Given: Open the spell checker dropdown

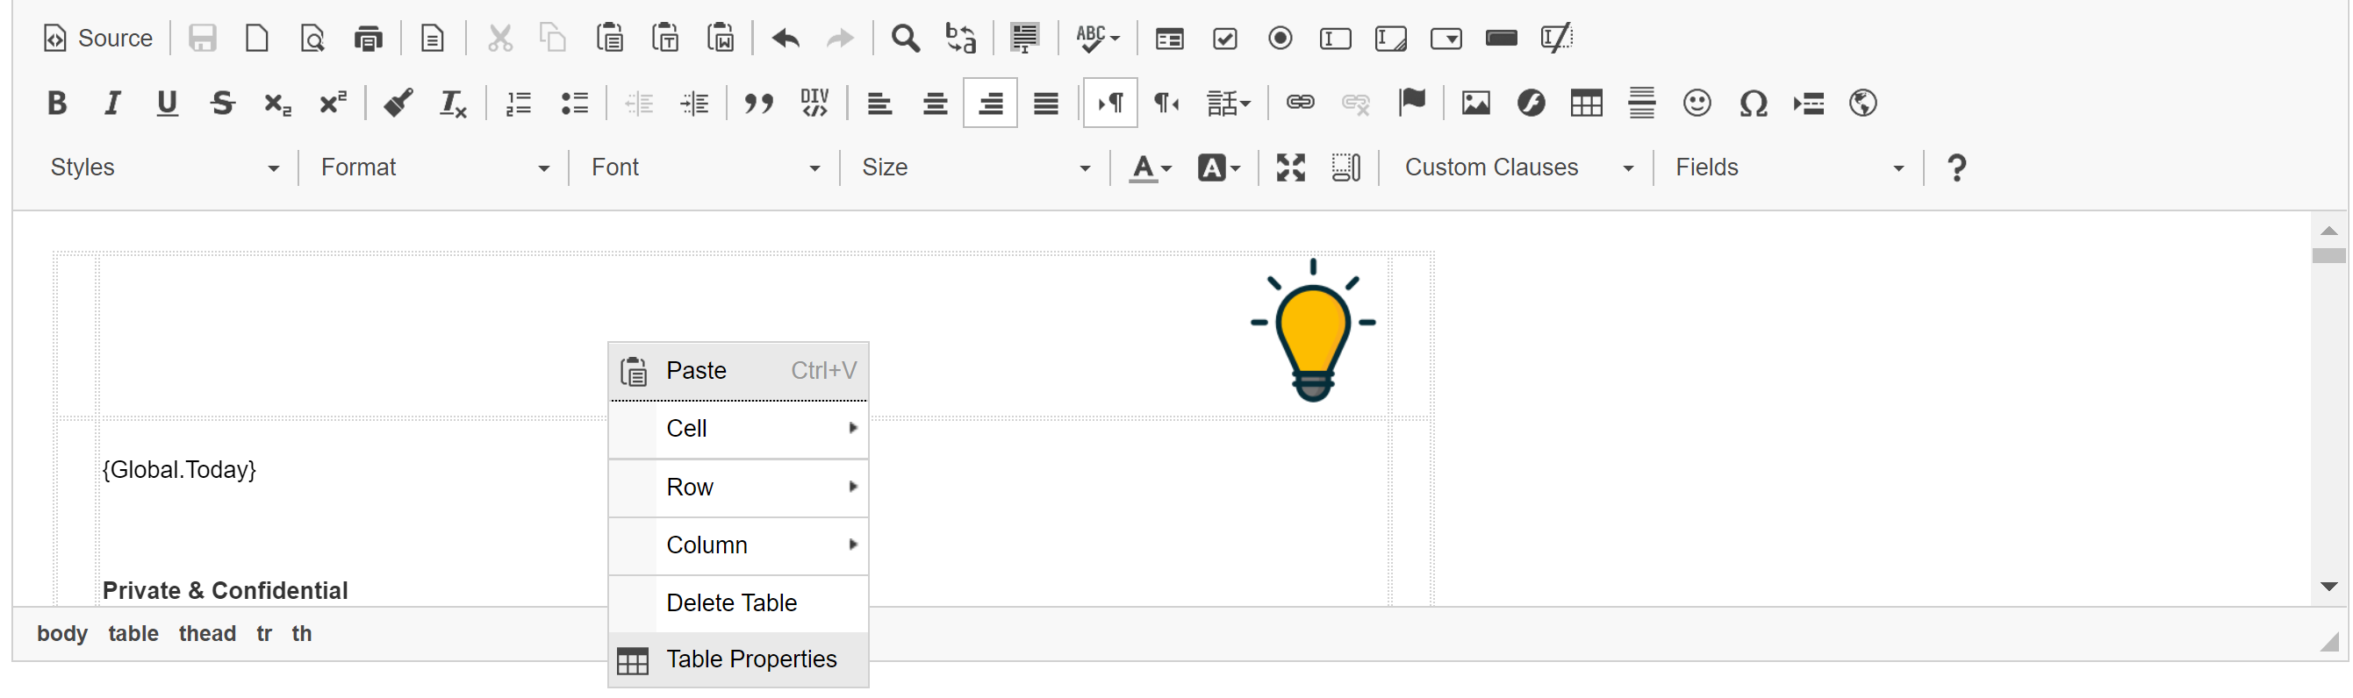Looking at the screenshot, I should [x=1098, y=39].
